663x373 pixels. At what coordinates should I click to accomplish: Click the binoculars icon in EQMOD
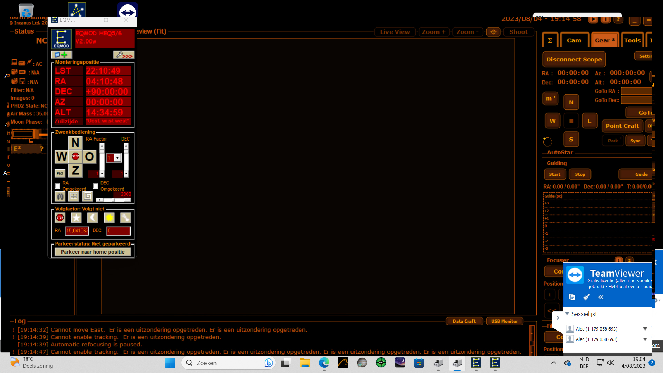tap(60, 196)
